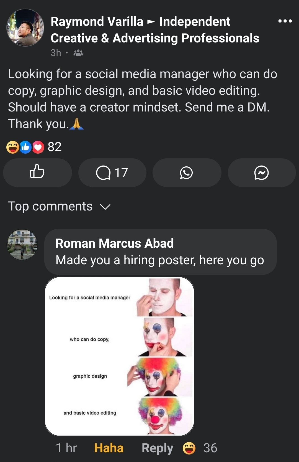Open Roman Marcus Abad's profile name
The height and width of the screenshot is (462, 299).
(115, 243)
